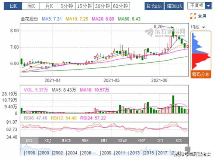Click the 缩短K线 button

coord(174,6)
